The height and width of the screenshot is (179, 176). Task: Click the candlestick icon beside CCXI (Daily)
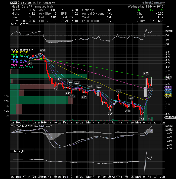point(12,50)
